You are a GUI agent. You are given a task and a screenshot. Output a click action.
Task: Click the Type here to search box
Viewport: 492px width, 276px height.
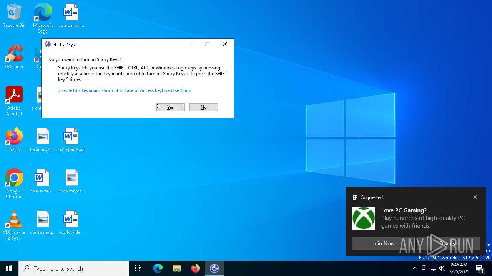pyautogui.click(x=74, y=268)
